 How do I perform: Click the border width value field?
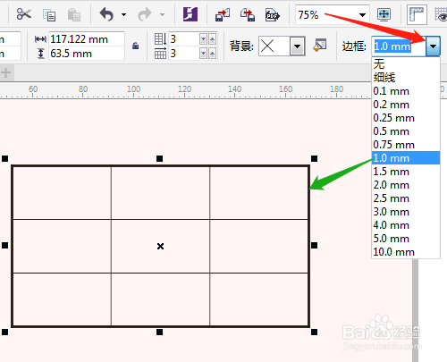click(x=399, y=46)
